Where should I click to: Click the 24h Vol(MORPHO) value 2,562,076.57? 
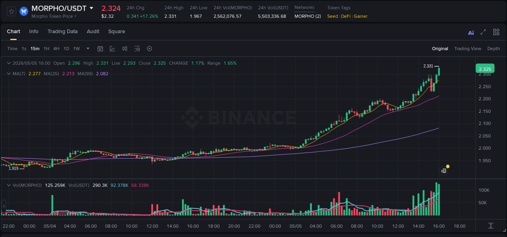pos(228,16)
